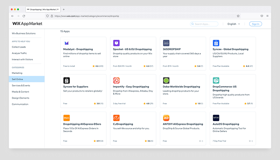Click the AutoDS dark app icon
Image resolution: width=280 pixels, height=160 pixels.
pyautogui.click(x=216, y=118)
